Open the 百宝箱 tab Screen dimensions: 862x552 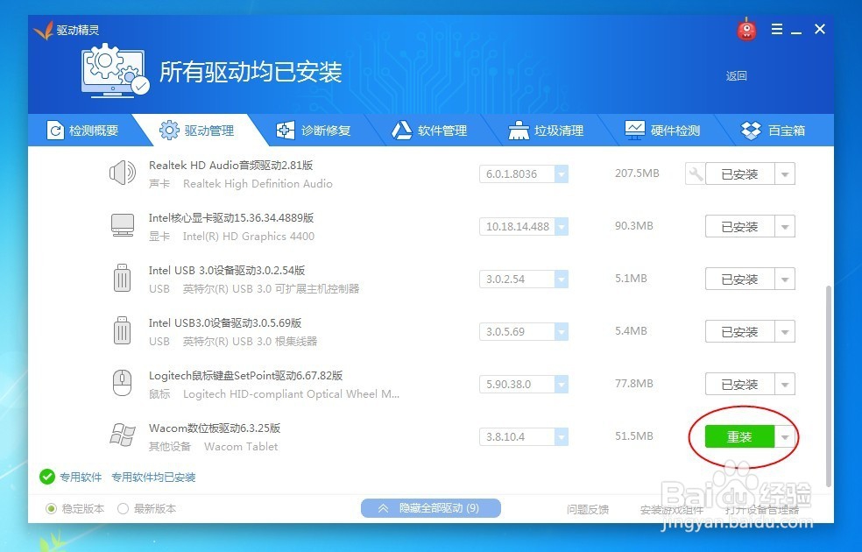coord(773,131)
